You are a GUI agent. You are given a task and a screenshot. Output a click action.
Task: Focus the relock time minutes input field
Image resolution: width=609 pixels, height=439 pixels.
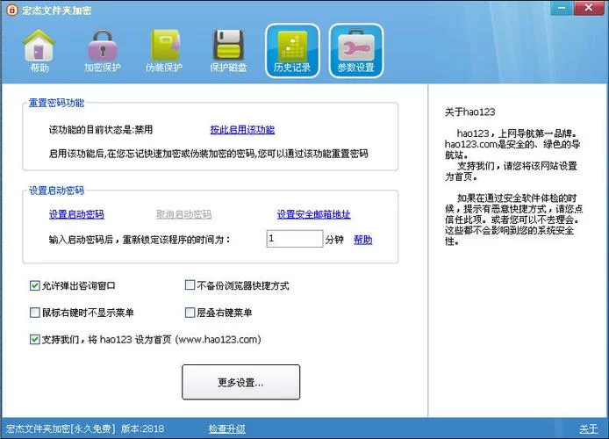pyautogui.click(x=295, y=239)
